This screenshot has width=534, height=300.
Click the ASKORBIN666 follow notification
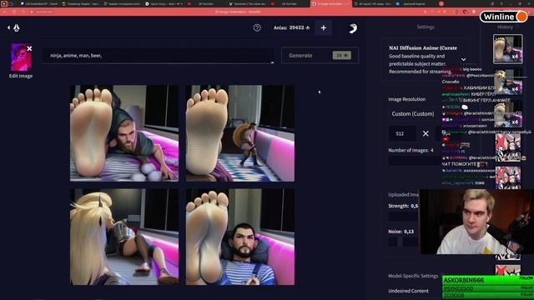tap(487, 280)
